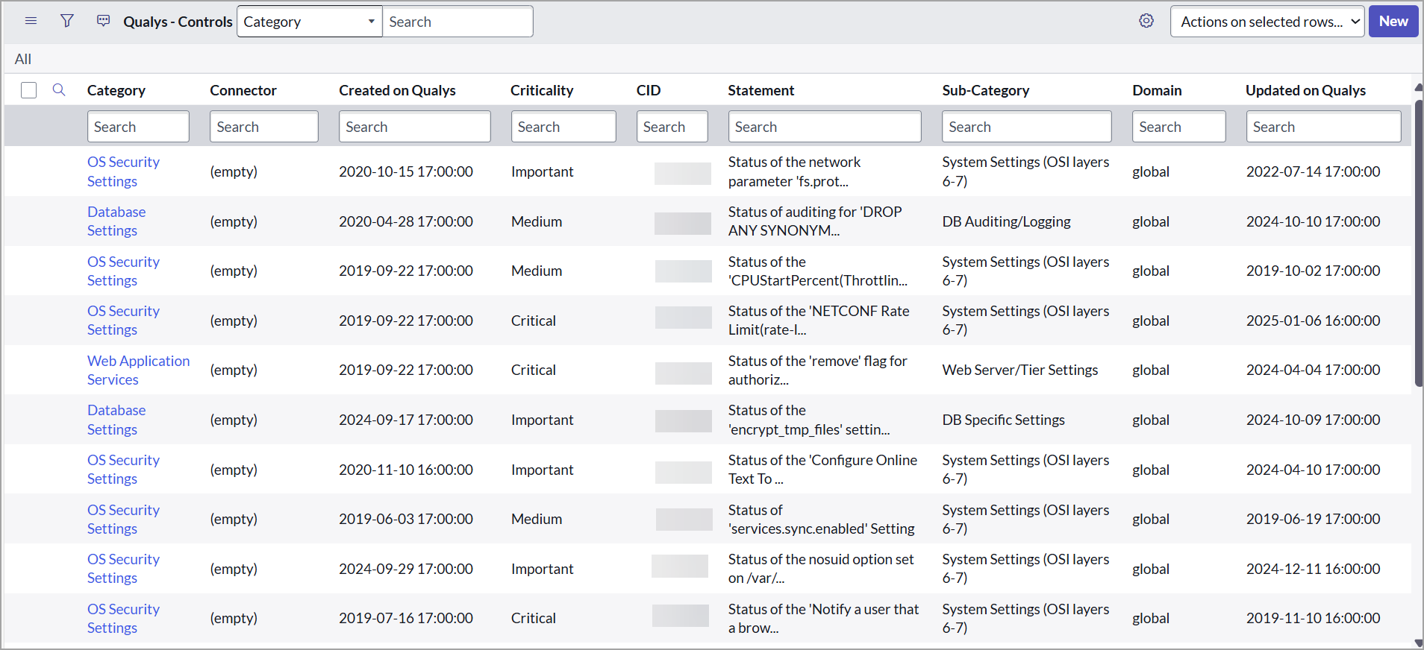Open Database Settings record created 2020-04-28
Image resolution: width=1424 pixels, height=650 pixels.
[x=116, y=221]
